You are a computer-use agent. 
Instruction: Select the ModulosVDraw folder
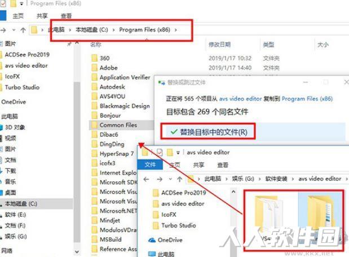pos(114,230)
